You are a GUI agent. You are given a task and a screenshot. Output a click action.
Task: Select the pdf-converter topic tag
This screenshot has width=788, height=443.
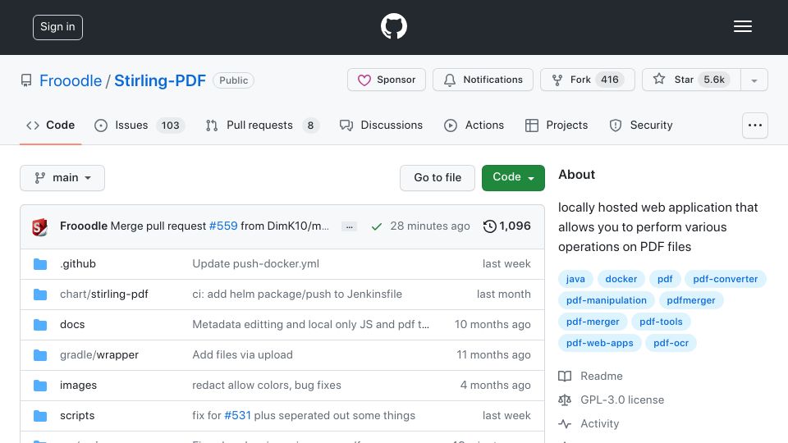(x=725, y=279)
